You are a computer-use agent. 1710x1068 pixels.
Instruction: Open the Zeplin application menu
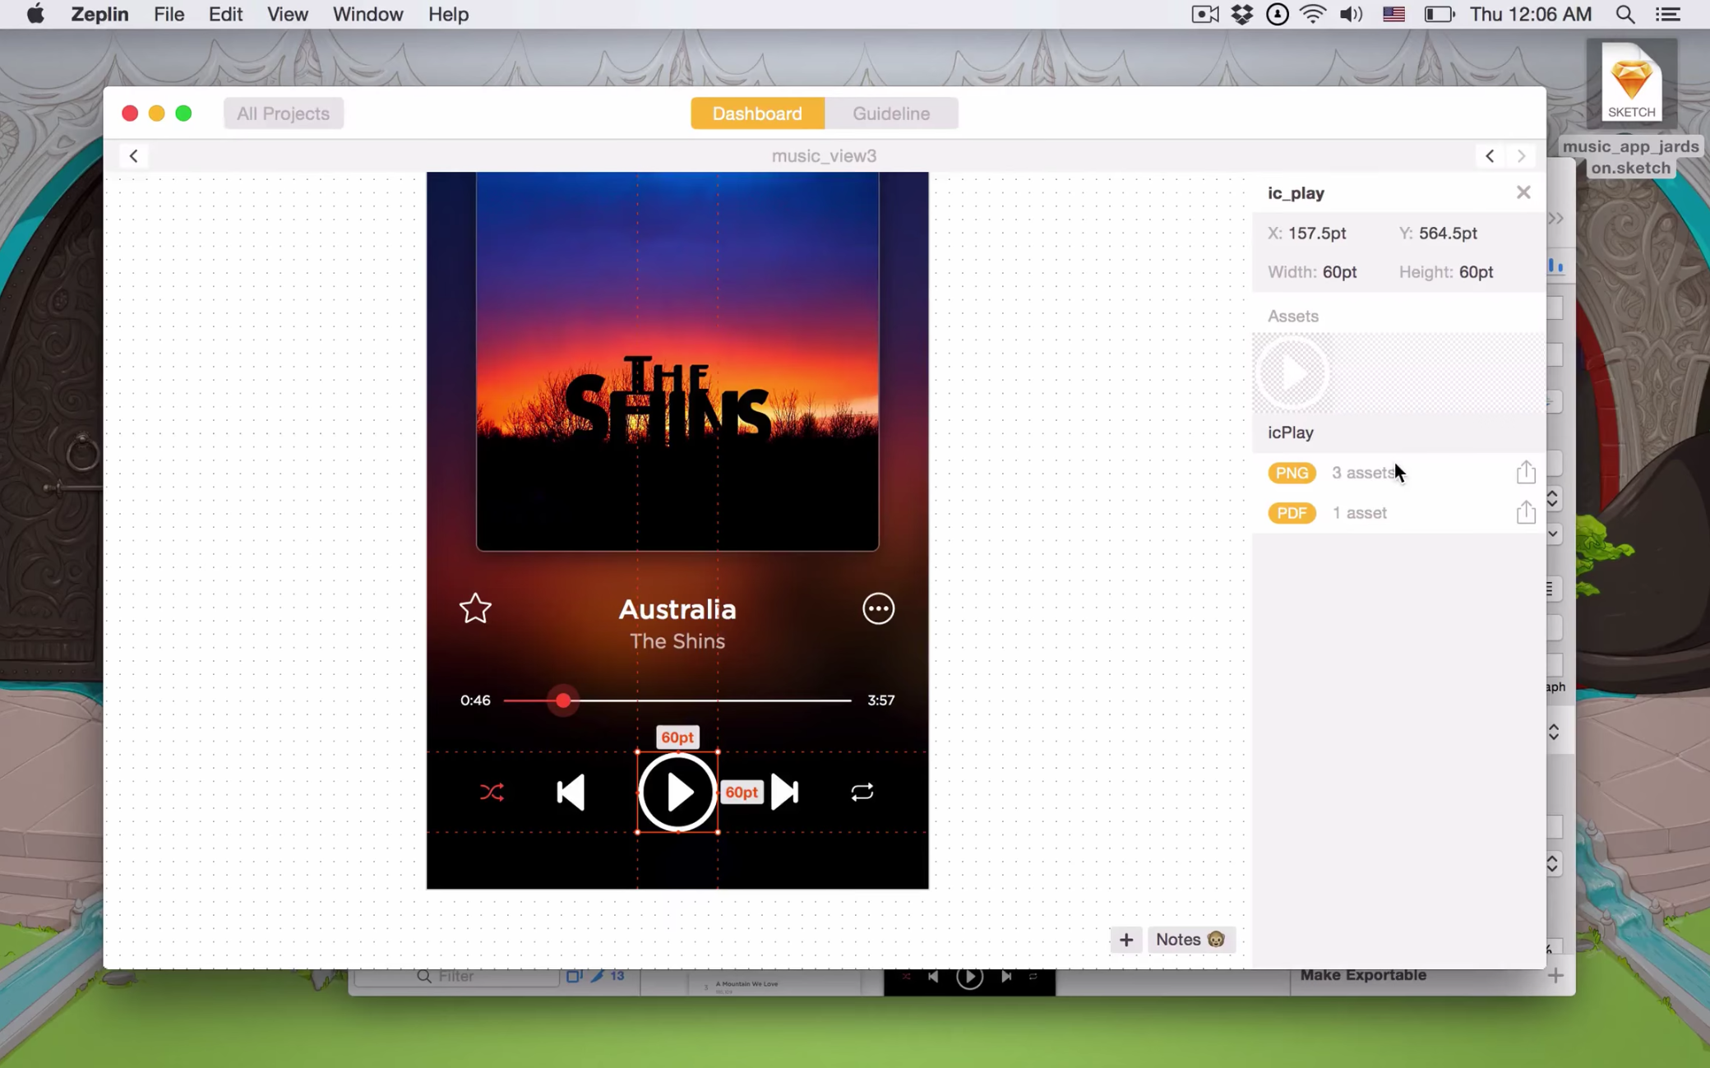click(x=99, y=14)
